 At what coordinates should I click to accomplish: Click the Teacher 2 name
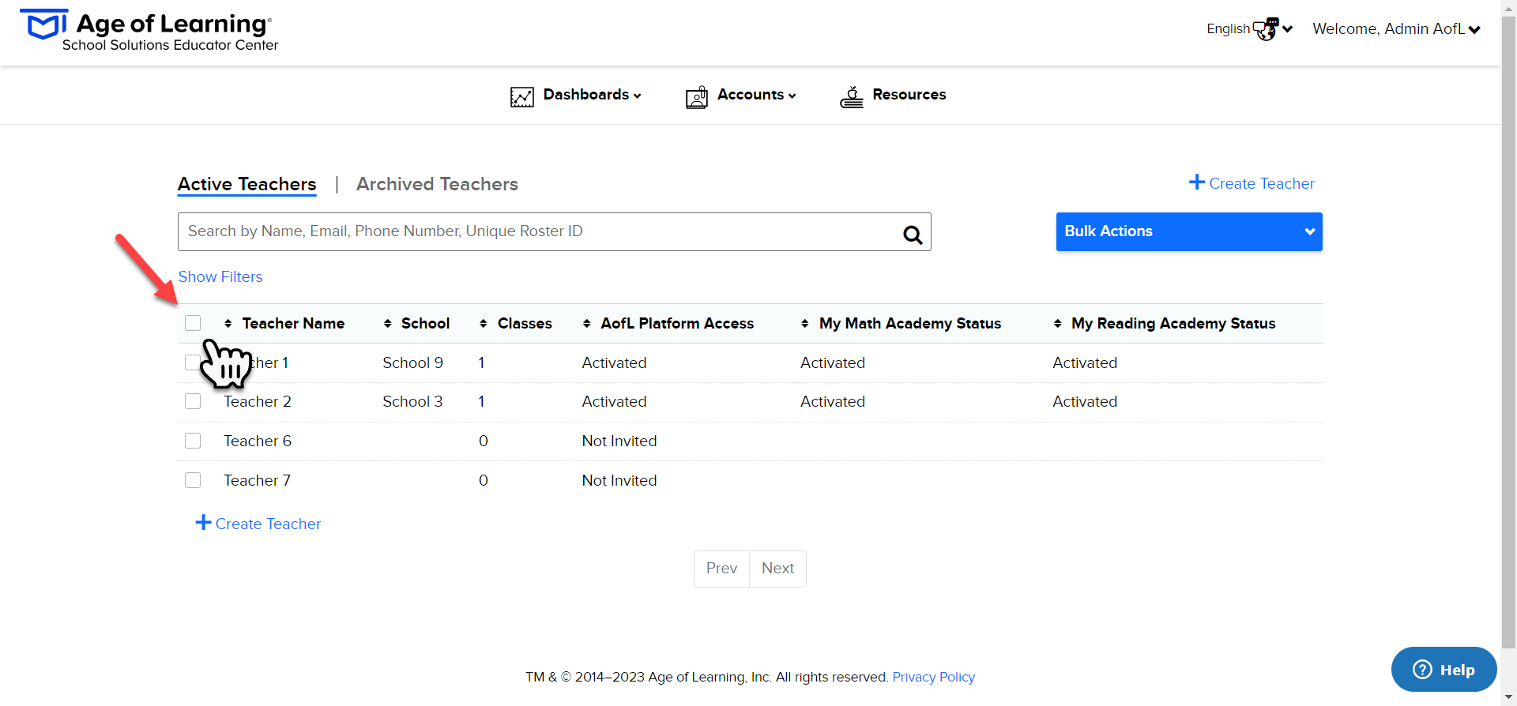pos(258,401)
